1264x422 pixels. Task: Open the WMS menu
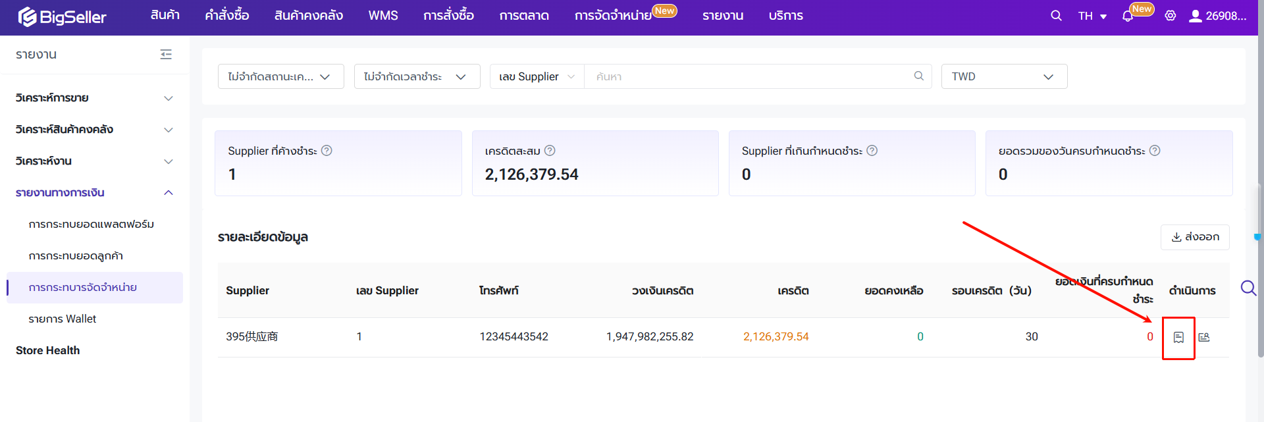click(382, 16)
